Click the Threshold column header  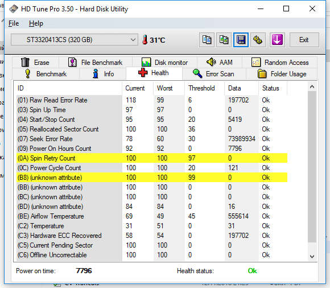click(205, 88)
